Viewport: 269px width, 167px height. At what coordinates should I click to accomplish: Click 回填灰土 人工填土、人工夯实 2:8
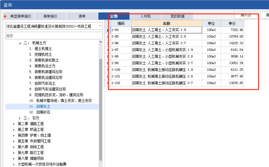point(167,37)
